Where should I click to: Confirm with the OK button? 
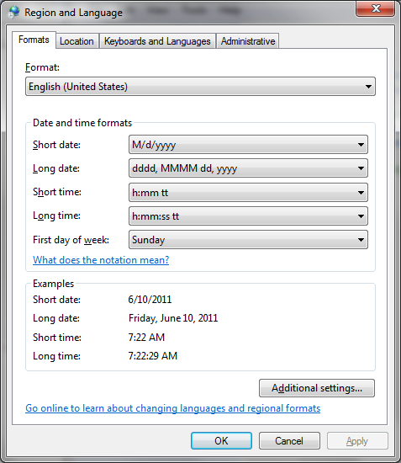point(221,441)
